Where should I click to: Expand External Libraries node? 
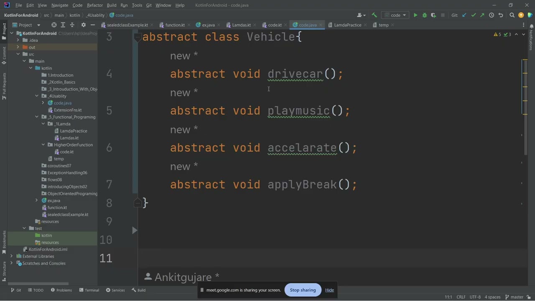(x=12, y=256)
